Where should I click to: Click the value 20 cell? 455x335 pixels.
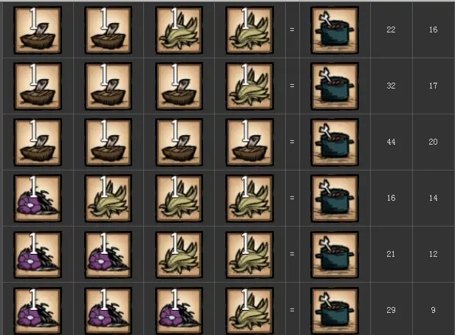pos(434,142)
